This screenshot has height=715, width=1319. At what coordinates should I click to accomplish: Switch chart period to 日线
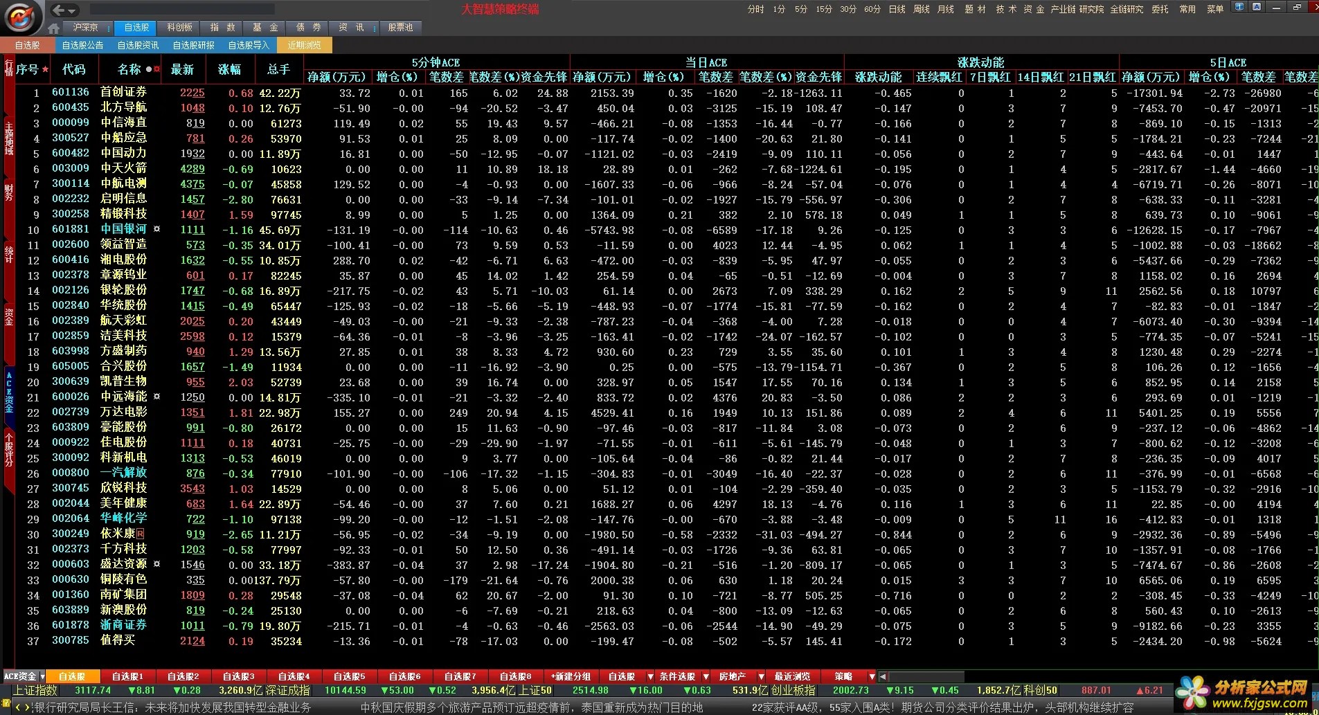[897, 9]
